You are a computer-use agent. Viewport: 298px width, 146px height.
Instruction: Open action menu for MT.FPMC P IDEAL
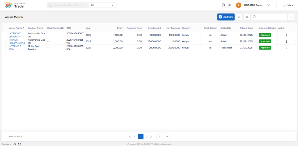(x=286, y=48)
